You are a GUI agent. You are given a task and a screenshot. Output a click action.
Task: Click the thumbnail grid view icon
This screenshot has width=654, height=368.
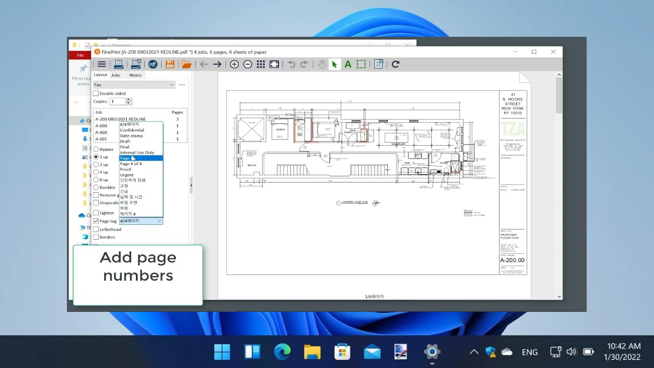coord(261,64)
